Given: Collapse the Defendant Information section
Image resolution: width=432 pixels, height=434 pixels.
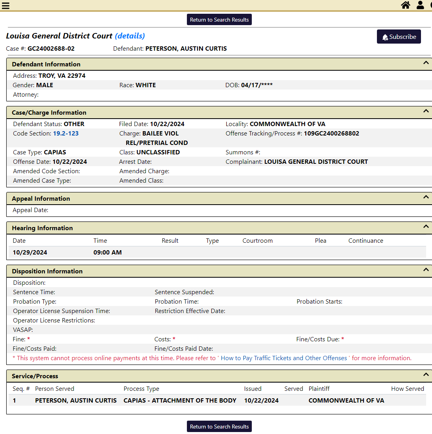Looking at the screenshot, I should click(x=426, y=63).
